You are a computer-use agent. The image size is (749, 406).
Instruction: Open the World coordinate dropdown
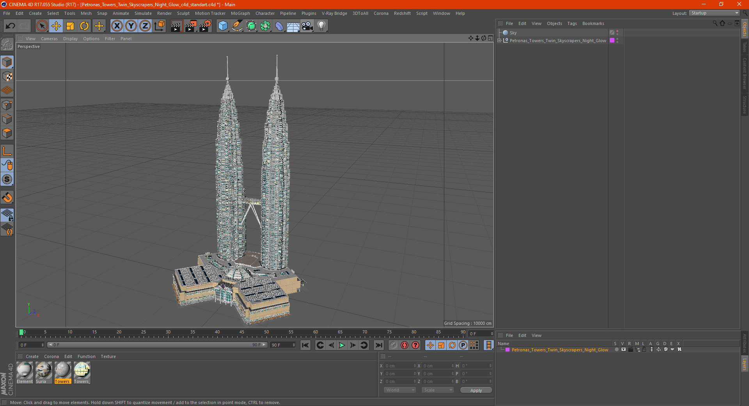[400, 390]
